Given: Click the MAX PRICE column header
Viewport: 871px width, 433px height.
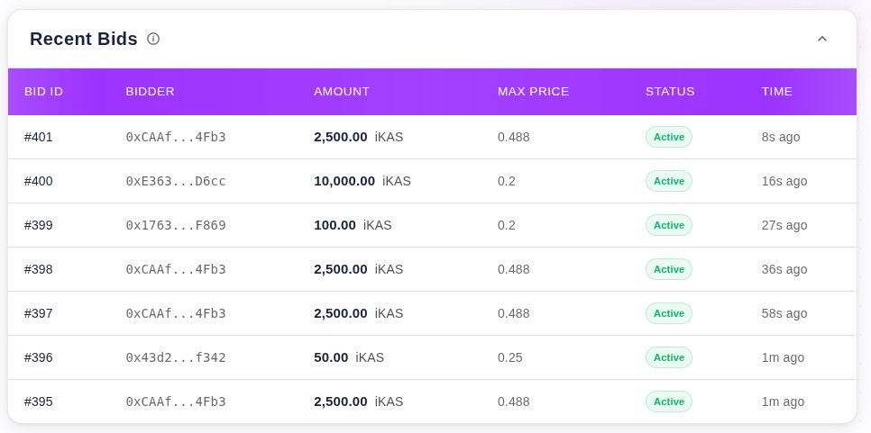Looking at the screenshot, I should 533,92.
